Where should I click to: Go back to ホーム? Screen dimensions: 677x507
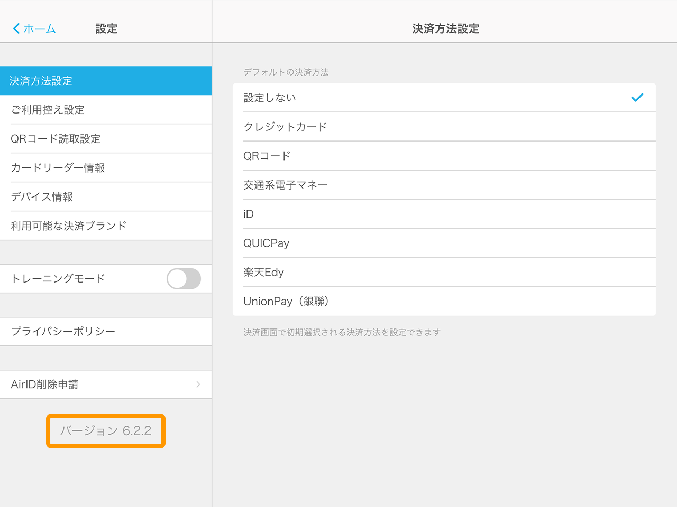coord(34,29)
